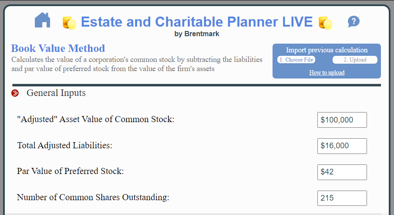Click the Home house icon
Image resolution: width=394 pixels, height=215 pixels.
(x=43, y=20)
